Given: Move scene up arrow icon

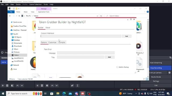Looking at the screenshot, I should point(17,86).
